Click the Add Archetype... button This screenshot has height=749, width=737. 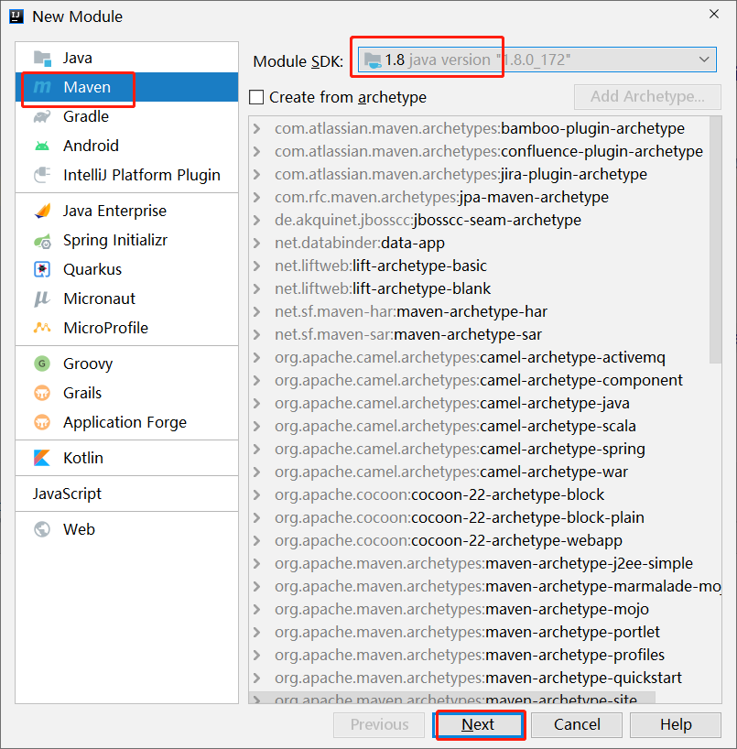(x=647, y=97)
